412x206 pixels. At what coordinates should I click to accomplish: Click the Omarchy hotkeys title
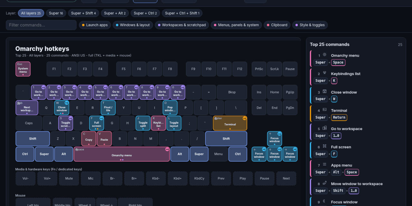(x=42, y=49)
